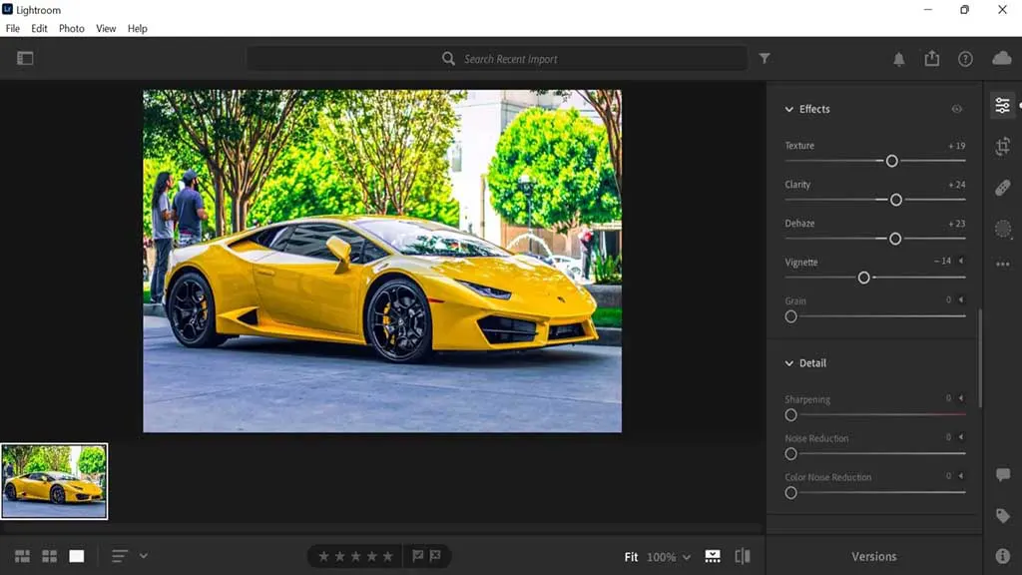The width and height of the screenshot is (1022, 575).
Task: Open notifications bell icon
Action: coord(899,59)
